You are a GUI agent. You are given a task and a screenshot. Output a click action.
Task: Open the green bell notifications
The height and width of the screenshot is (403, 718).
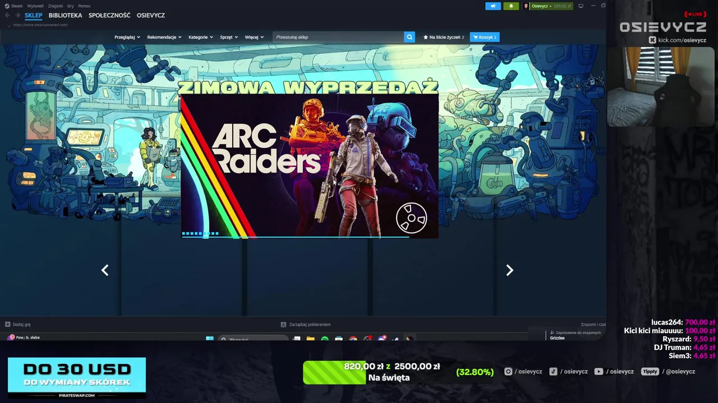pos(511,6)
